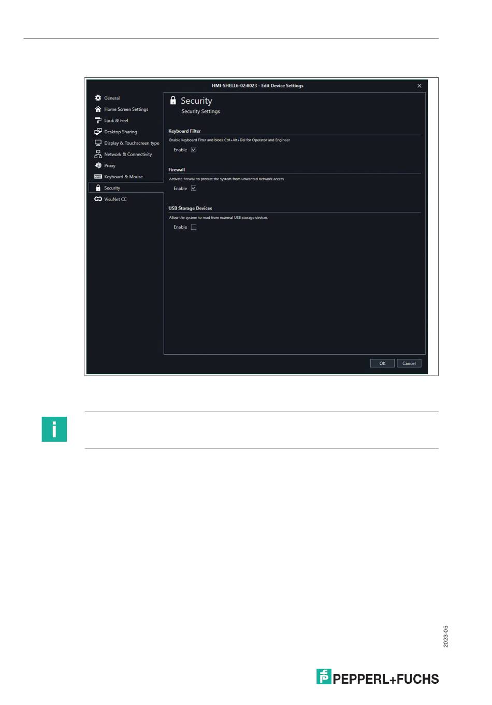This screenshot has height=705, width=492.
Task: Click the Security padlock sidebar icon
Action: click(x=98, y=188)
